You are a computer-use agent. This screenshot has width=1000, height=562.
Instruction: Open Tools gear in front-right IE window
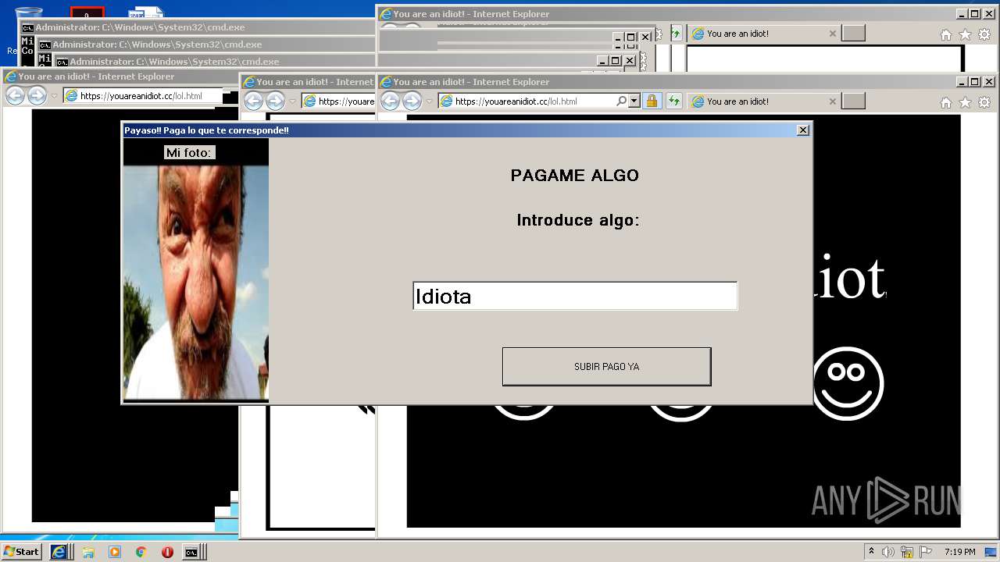point(984,102)
